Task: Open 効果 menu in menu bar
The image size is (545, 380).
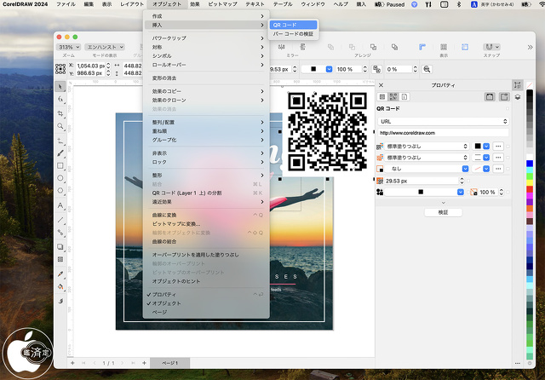Action: pos(195,4)
